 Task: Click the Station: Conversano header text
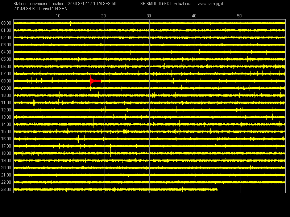pyautogui.click(x=31, y=4)
